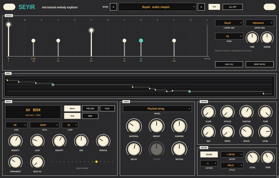Image resolution: width=279 pixels, height=178 pixels.
Task: Click the Load .SCL button
Action: click(229, 64)
